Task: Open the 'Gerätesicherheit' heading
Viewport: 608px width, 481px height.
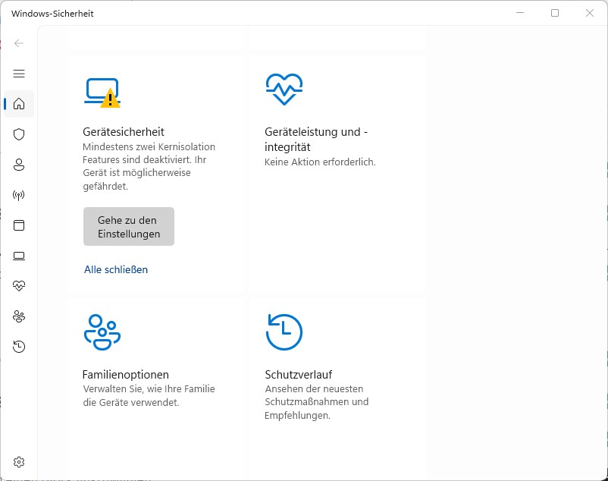Action: 124,132
